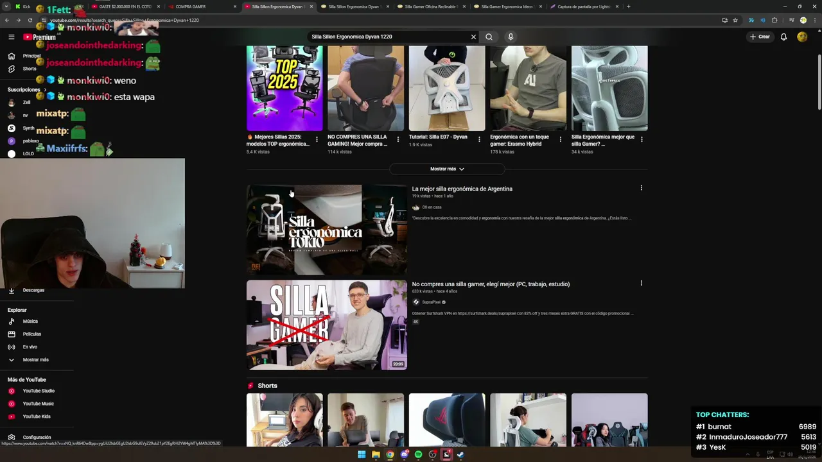Play the TOP 2025 chairs thumbnail
Viewport: 822px width, 462px height.
tap(284, 88)
